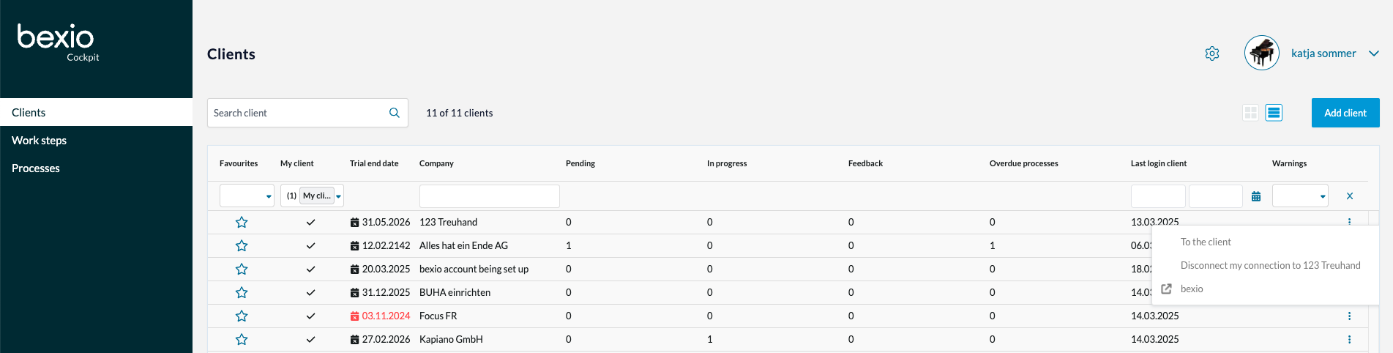Viewport: 1393px width, 353px height.
Task: Click the Search client input field
Action: click(x=296, y=113)
